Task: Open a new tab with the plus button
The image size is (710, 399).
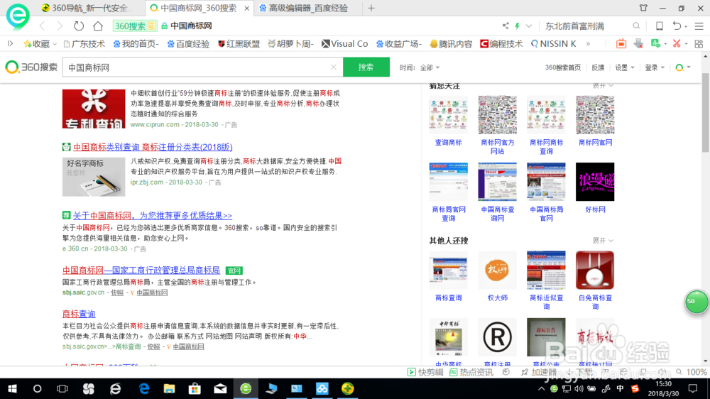Action: (371, 8)
